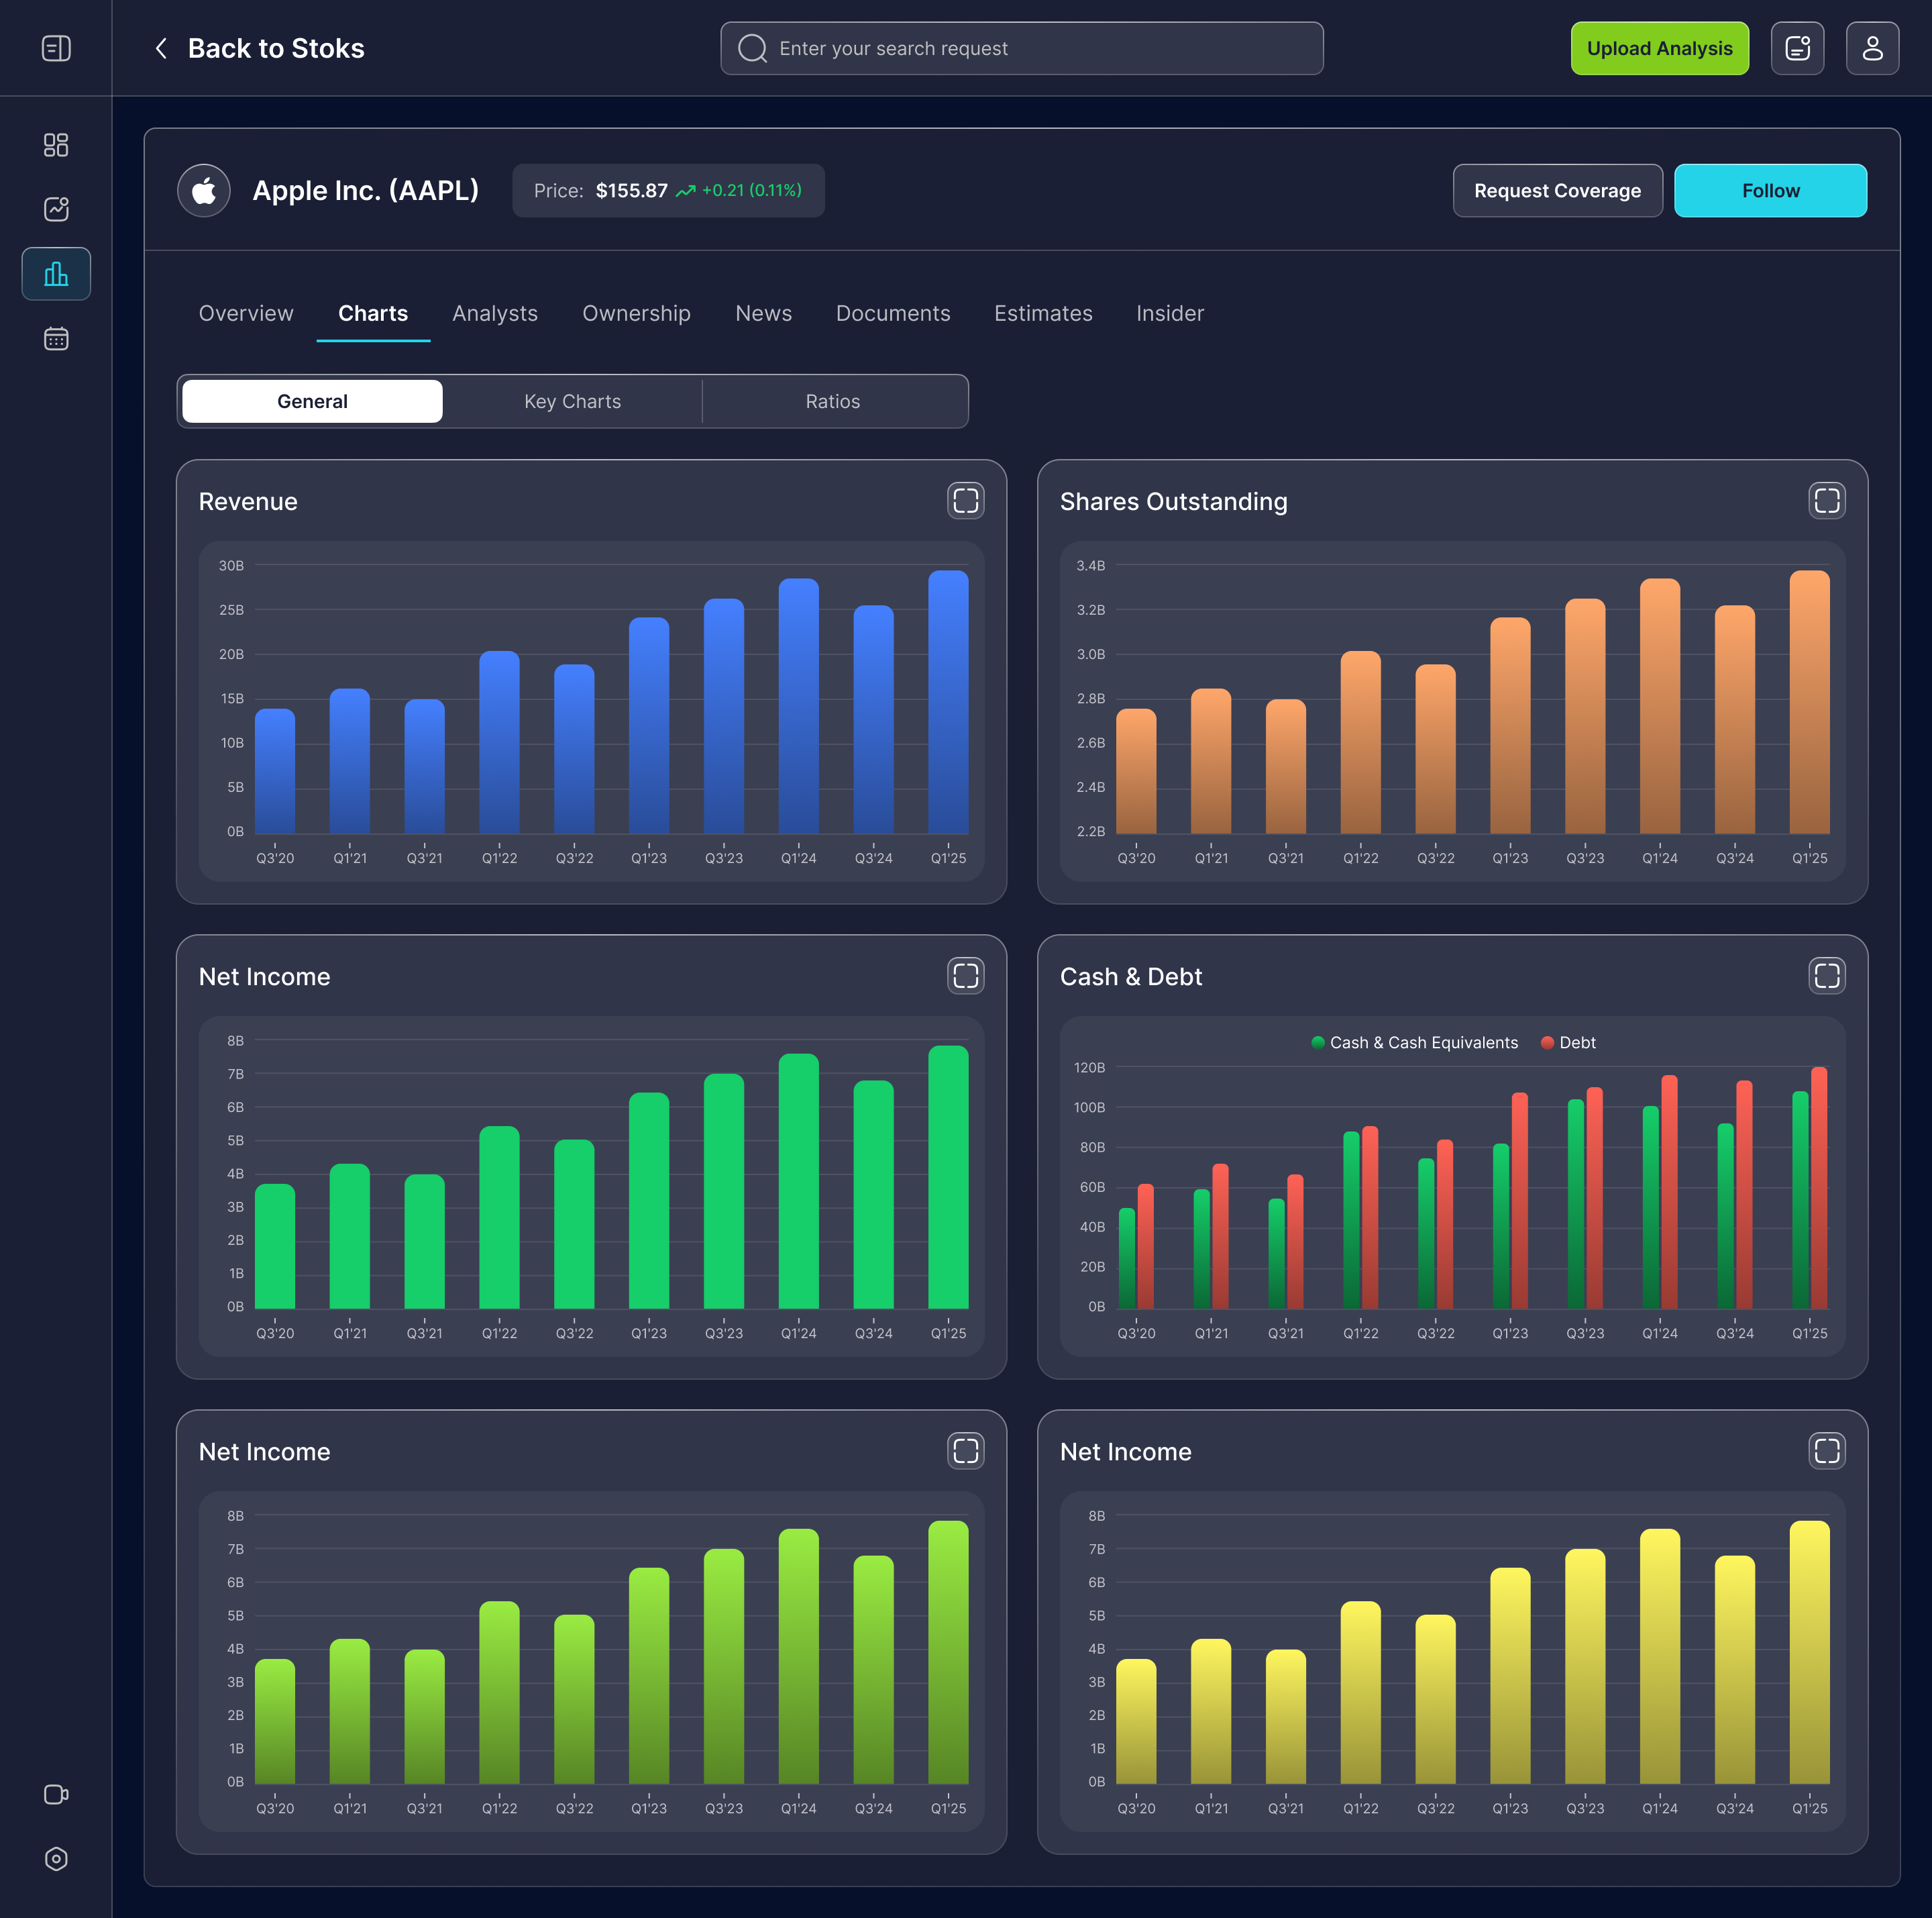
Task: Click the video recording icon at sidebar bottom
Action: coord(56,1794)
